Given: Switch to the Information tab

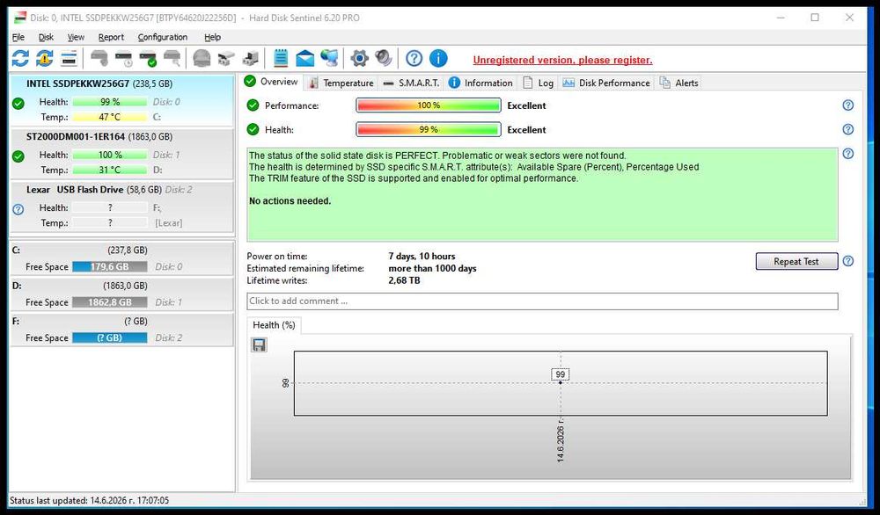Looking at the screenshot, I should point(481,83).
